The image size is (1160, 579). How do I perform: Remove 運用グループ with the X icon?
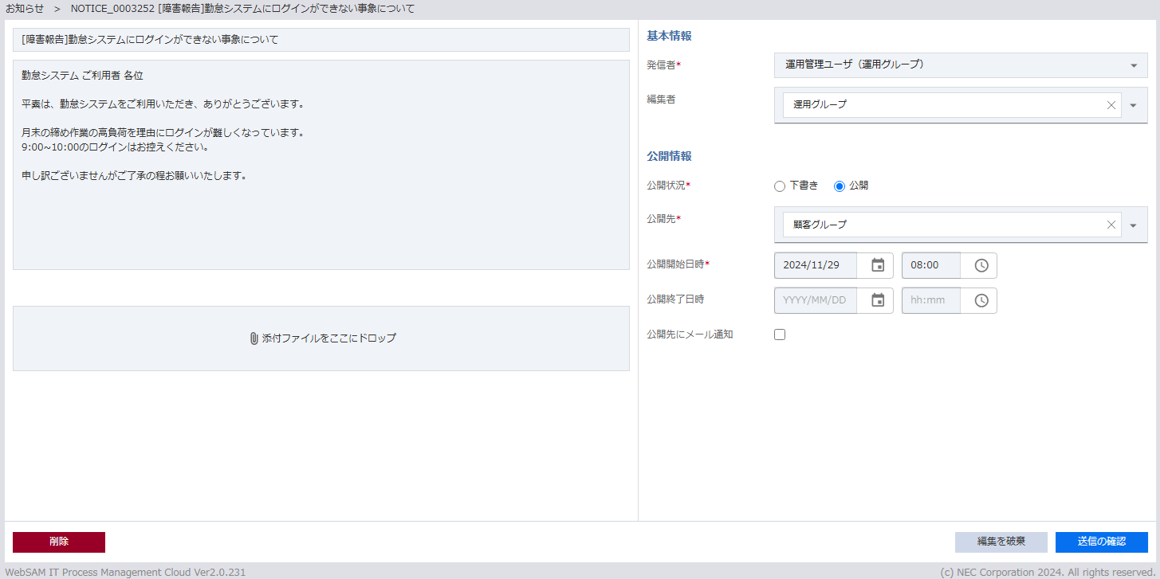(x=1111, y=105)
